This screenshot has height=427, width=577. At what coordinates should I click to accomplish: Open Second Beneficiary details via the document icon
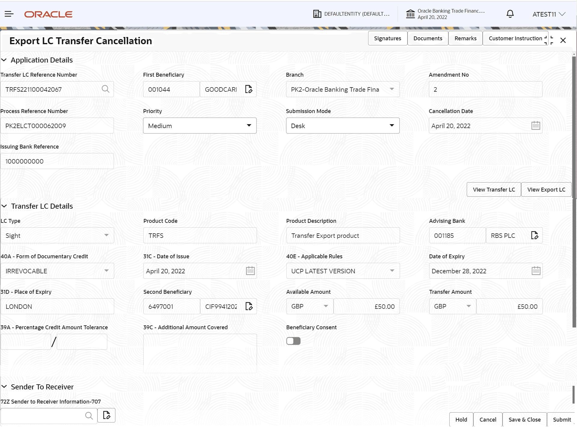pos(249,306)
